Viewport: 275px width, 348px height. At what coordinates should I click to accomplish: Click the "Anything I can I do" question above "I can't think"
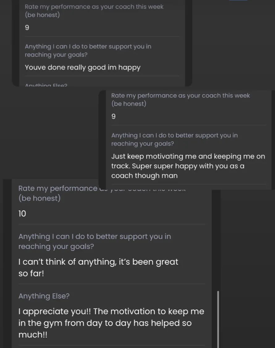[95, 241]
